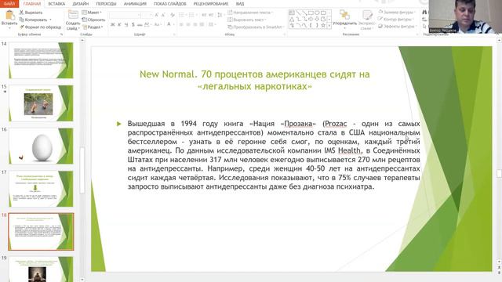Select the text box shape in gallery
Image resolution: width=502 pixels, height=282 pixels.
(292, 13)
